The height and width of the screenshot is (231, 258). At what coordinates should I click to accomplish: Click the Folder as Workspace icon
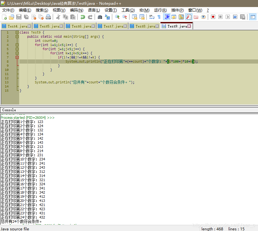[196, 17]
